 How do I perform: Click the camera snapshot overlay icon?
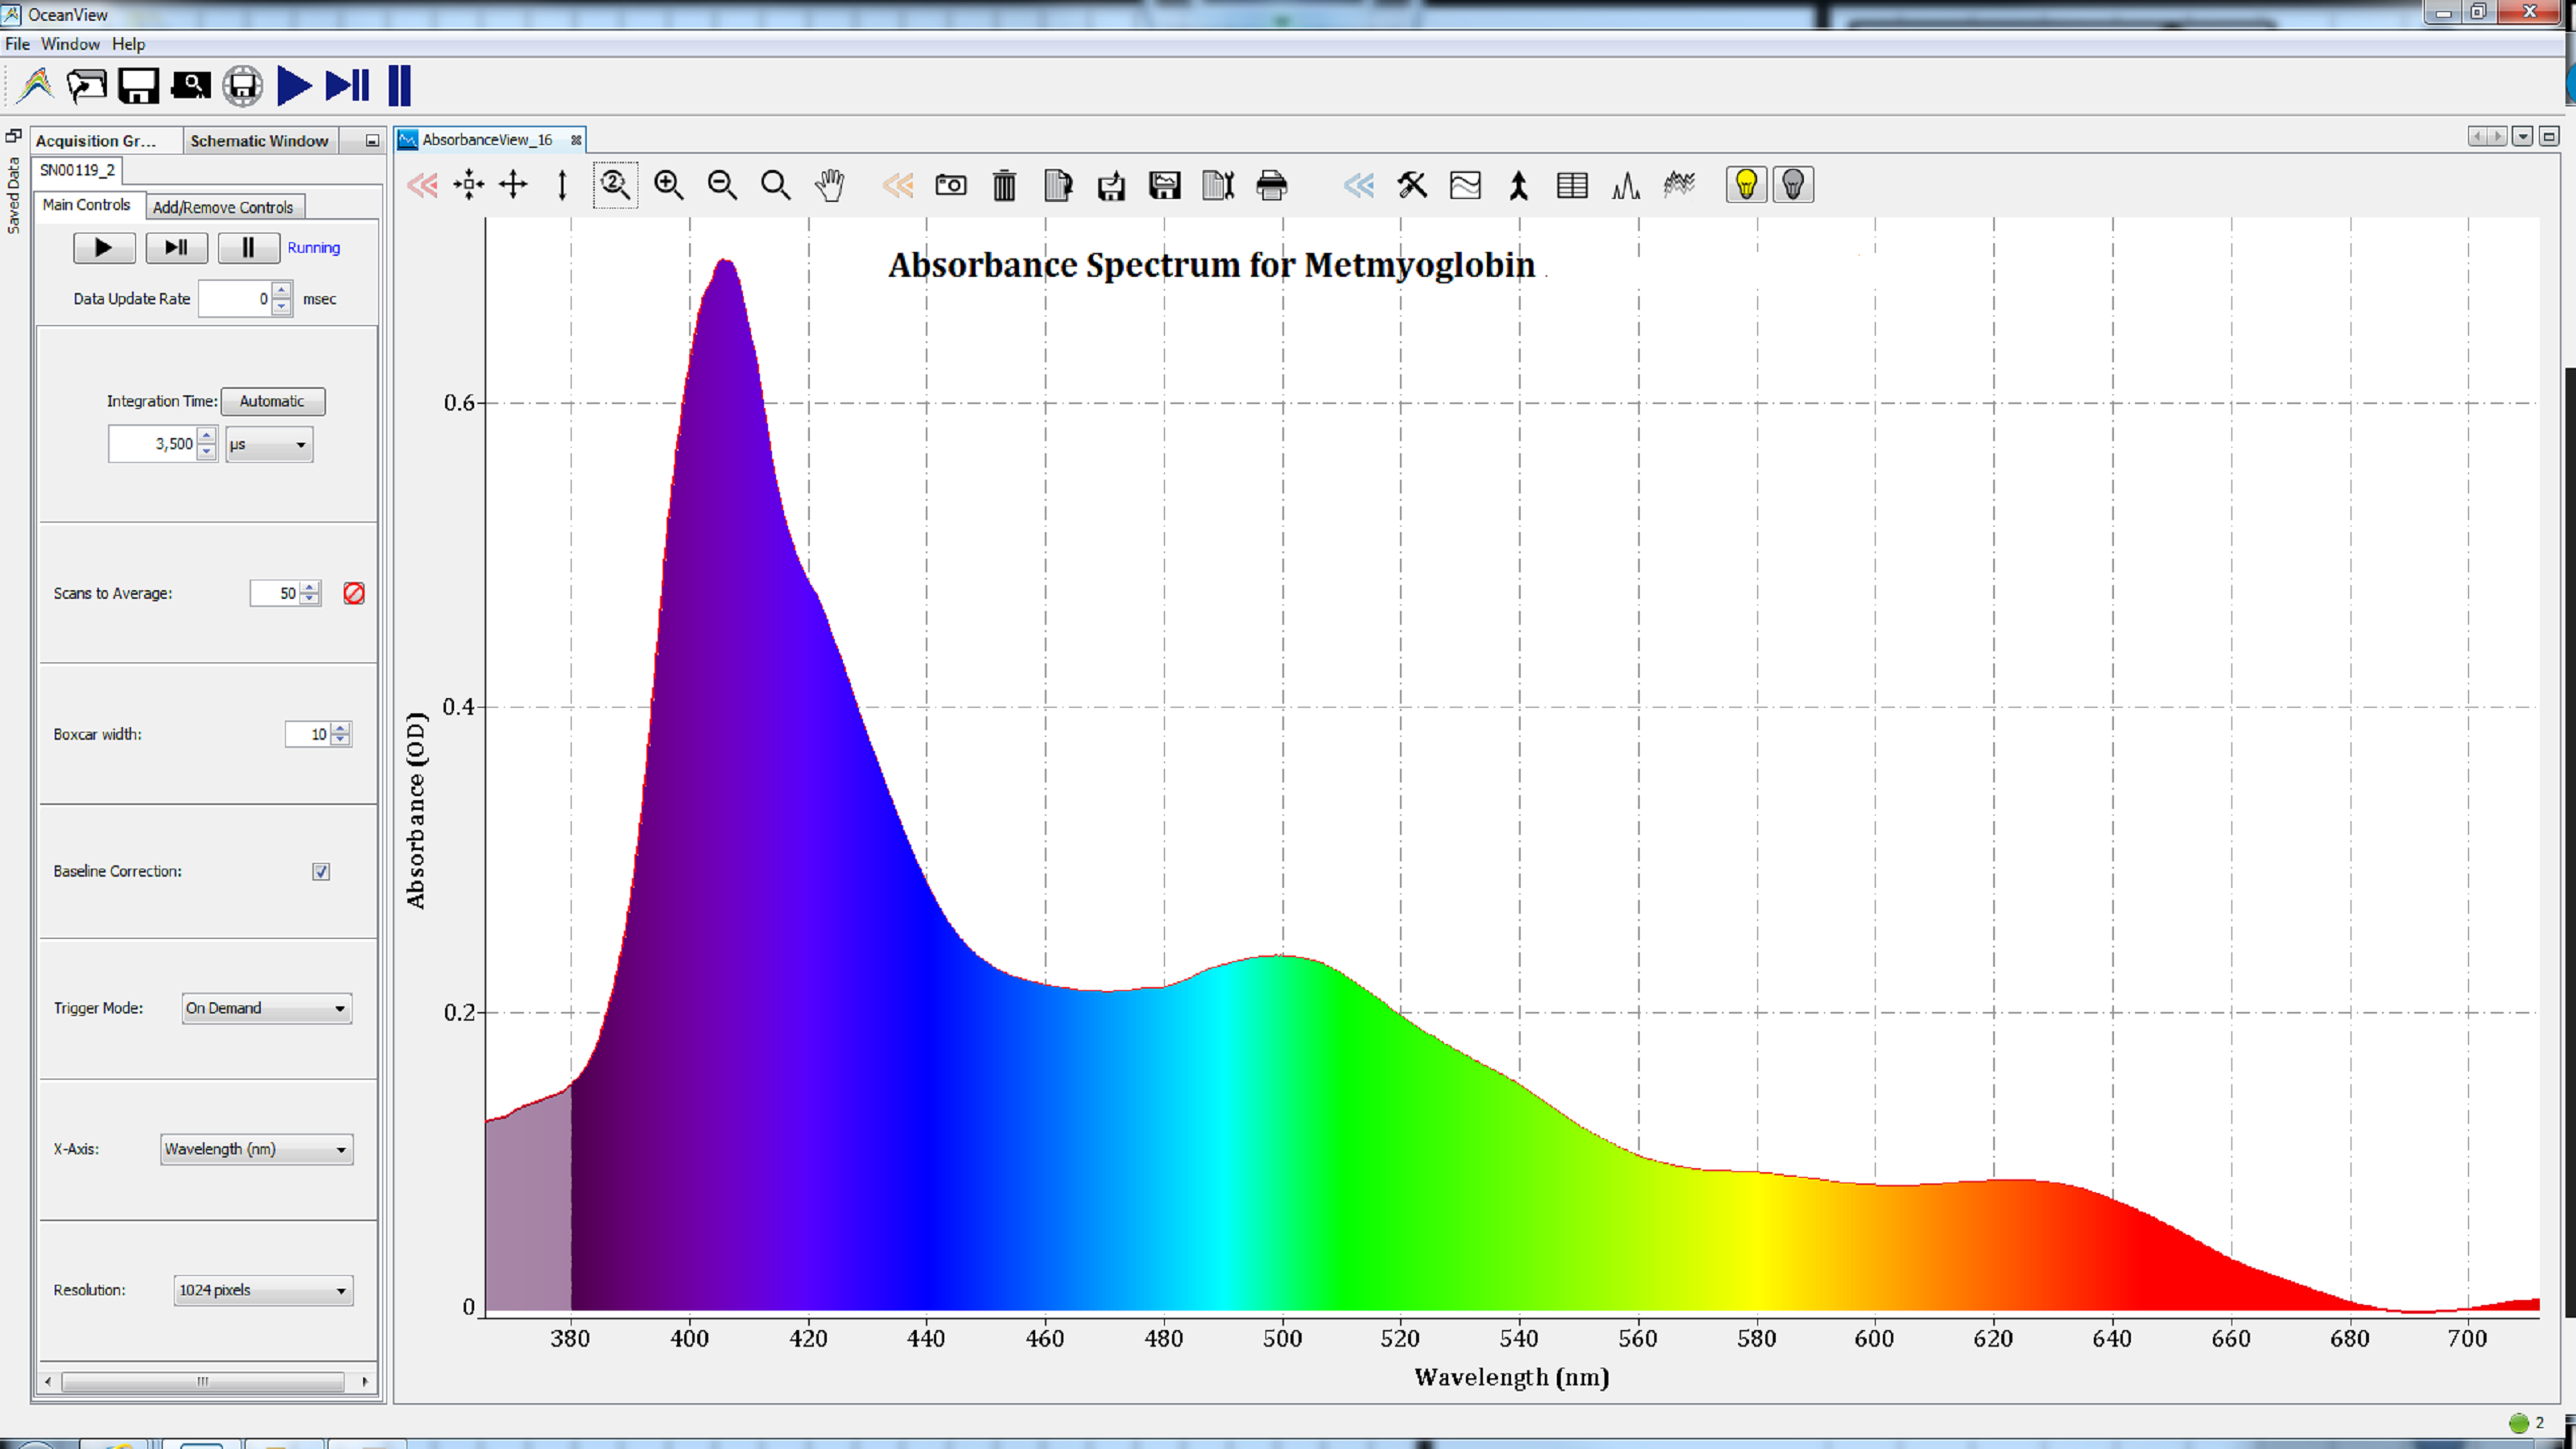pyautogui.click(x=950, y=185)
